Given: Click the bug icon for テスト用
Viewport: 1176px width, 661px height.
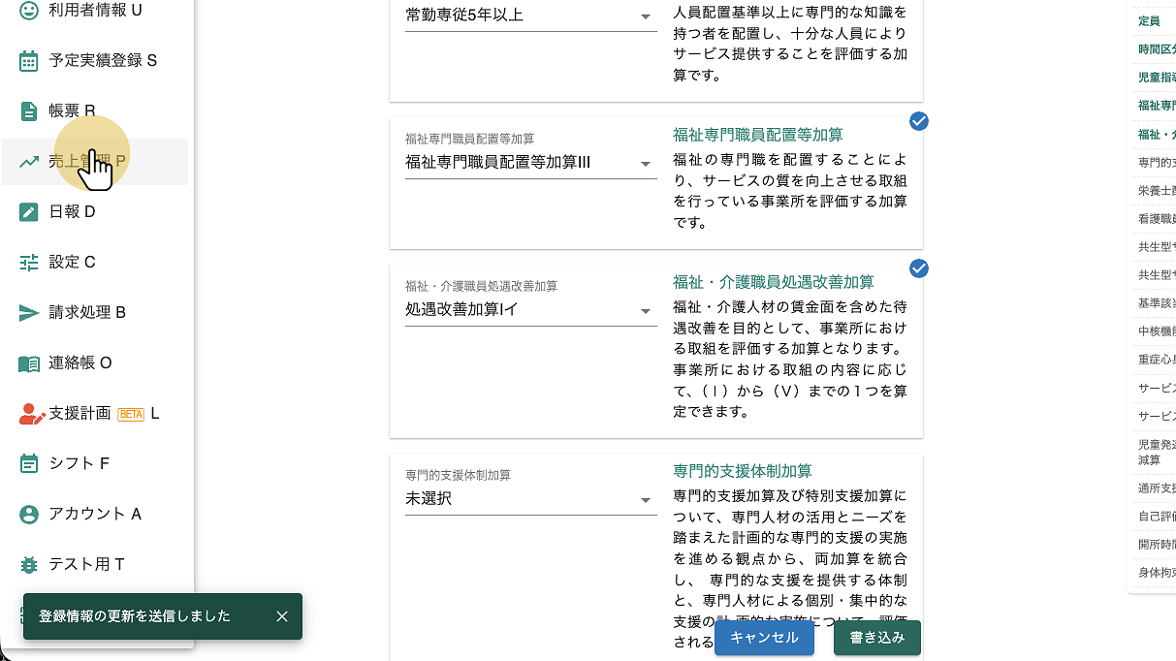Looking at the screenshot, I should [x=29, y=564].
